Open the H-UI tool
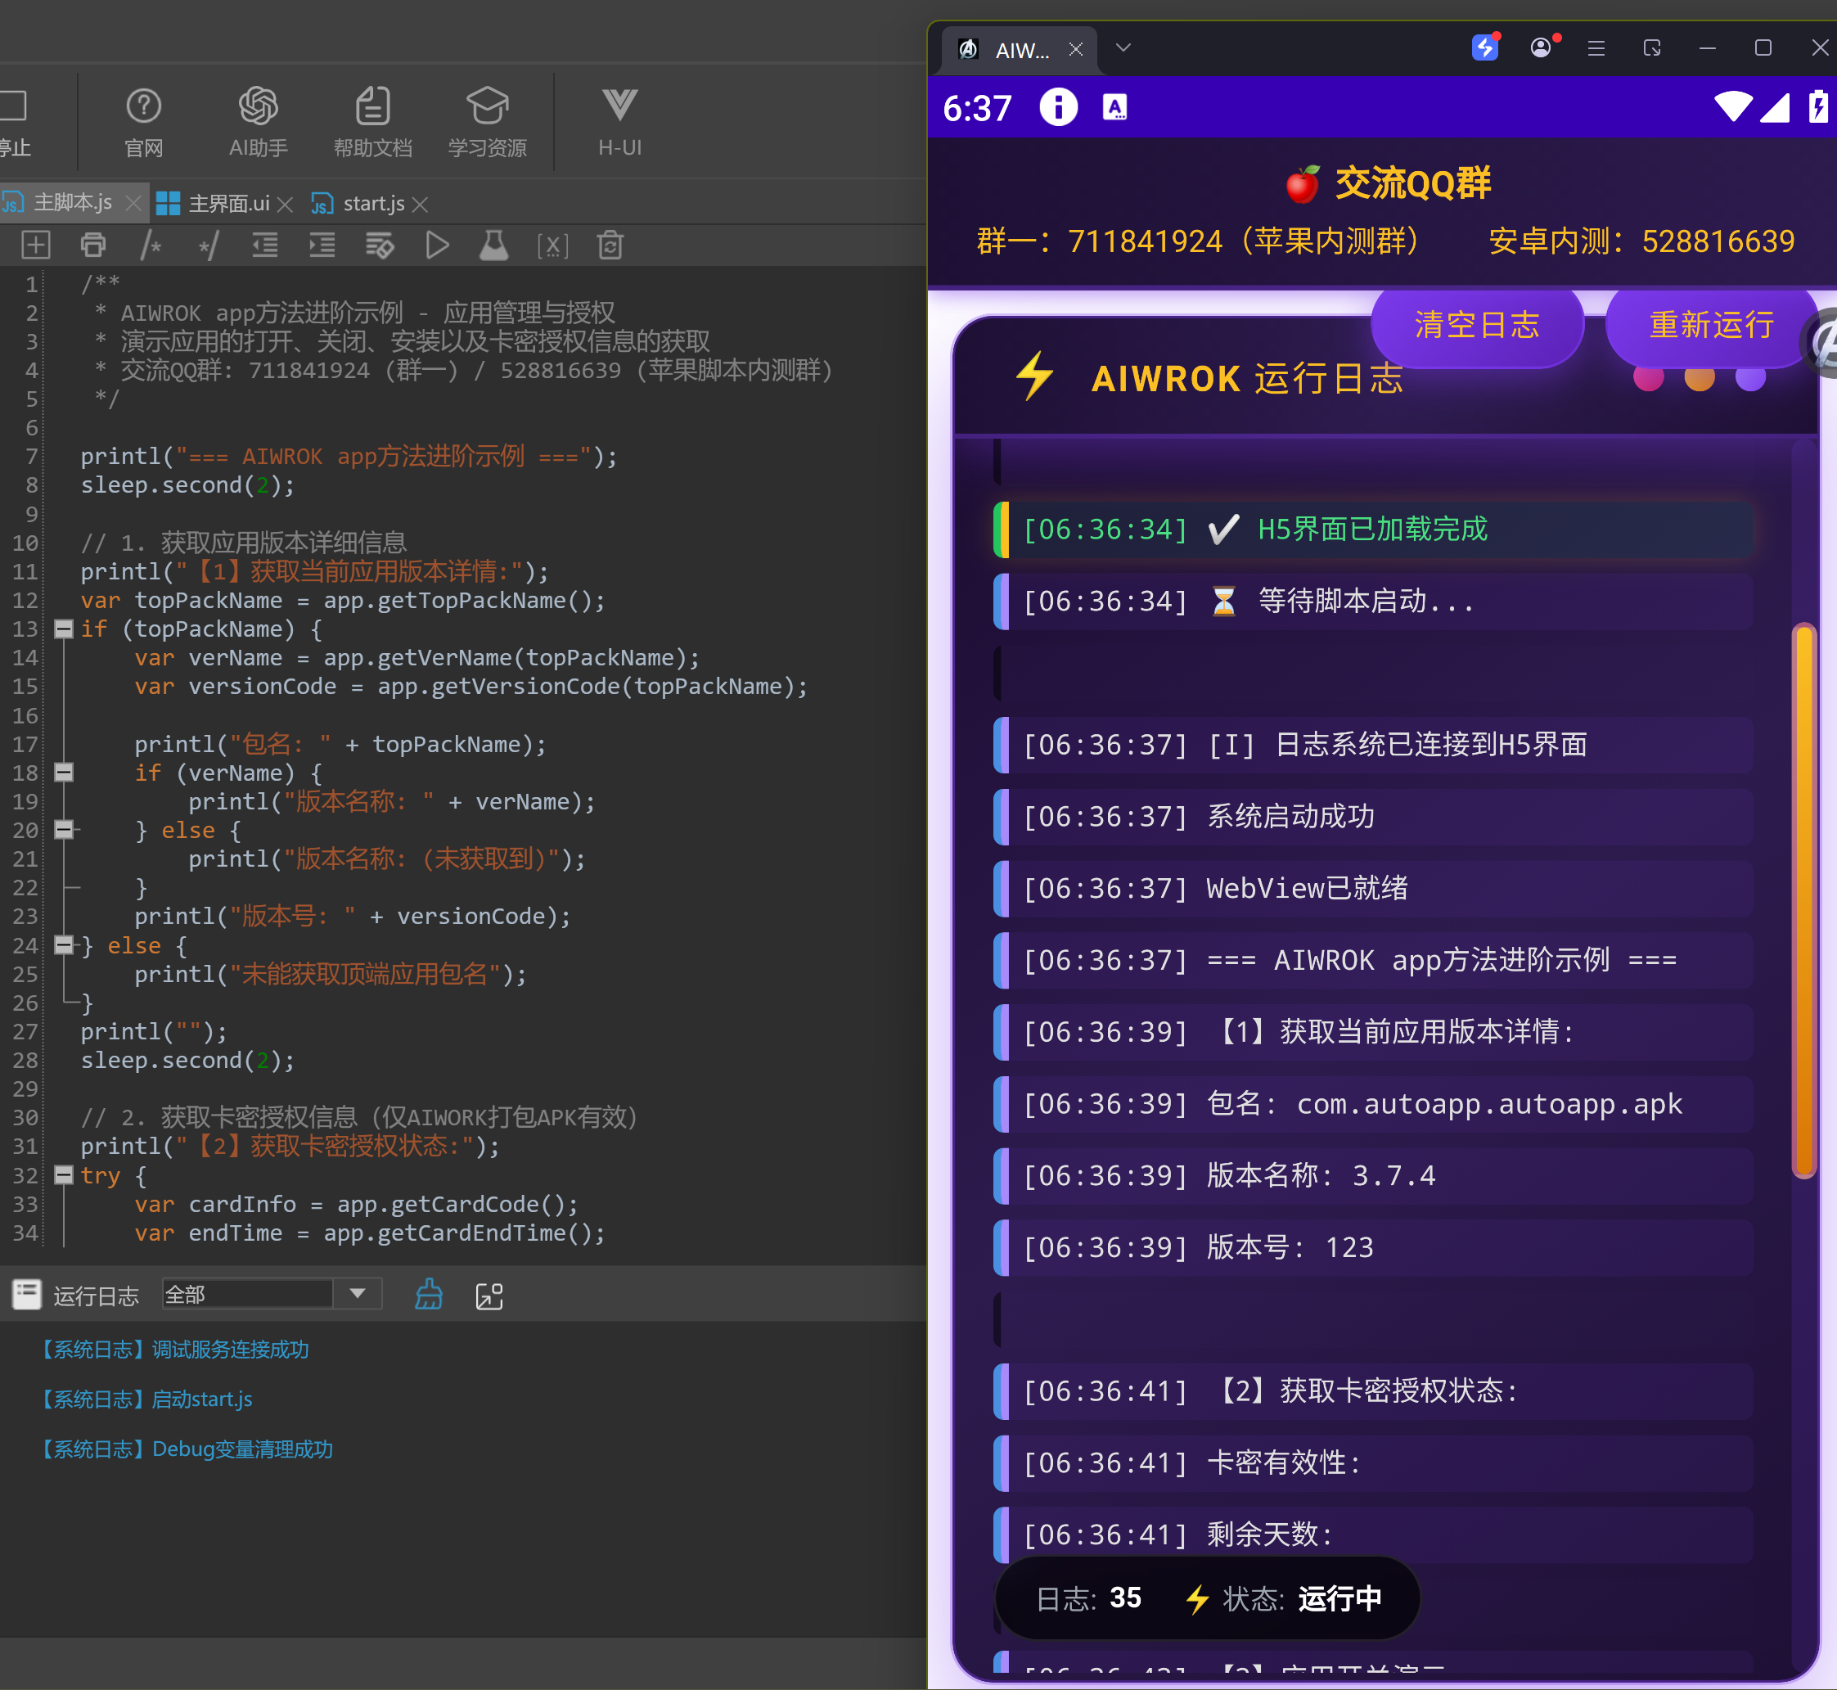 (620, 122)
